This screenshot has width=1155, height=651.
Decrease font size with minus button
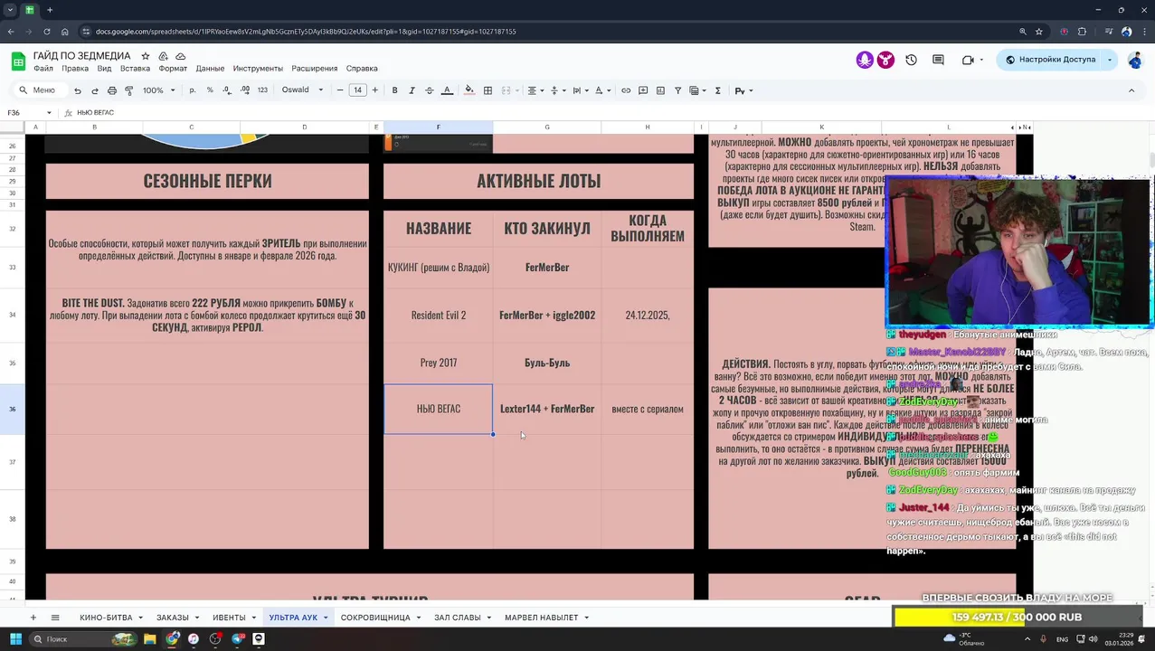(340, 90)
